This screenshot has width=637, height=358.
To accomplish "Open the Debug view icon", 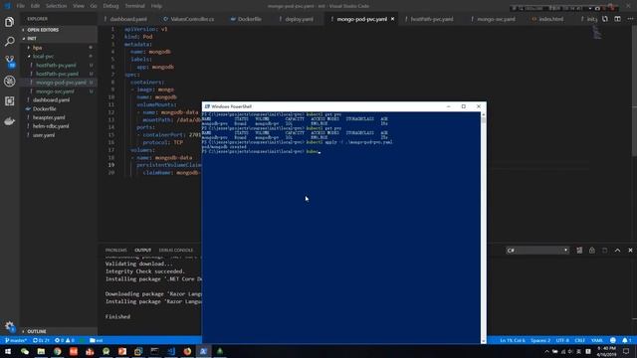I will (x=9, y=82).
